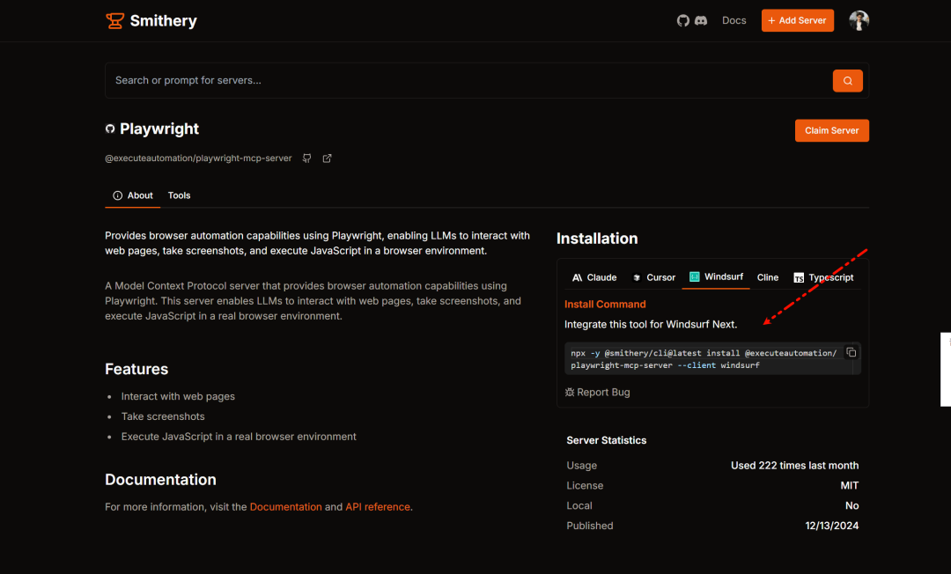This screenshot has width=951, height=574.
Task: Click the 'Used 222 times last month' value
Action: pos(794,466)
